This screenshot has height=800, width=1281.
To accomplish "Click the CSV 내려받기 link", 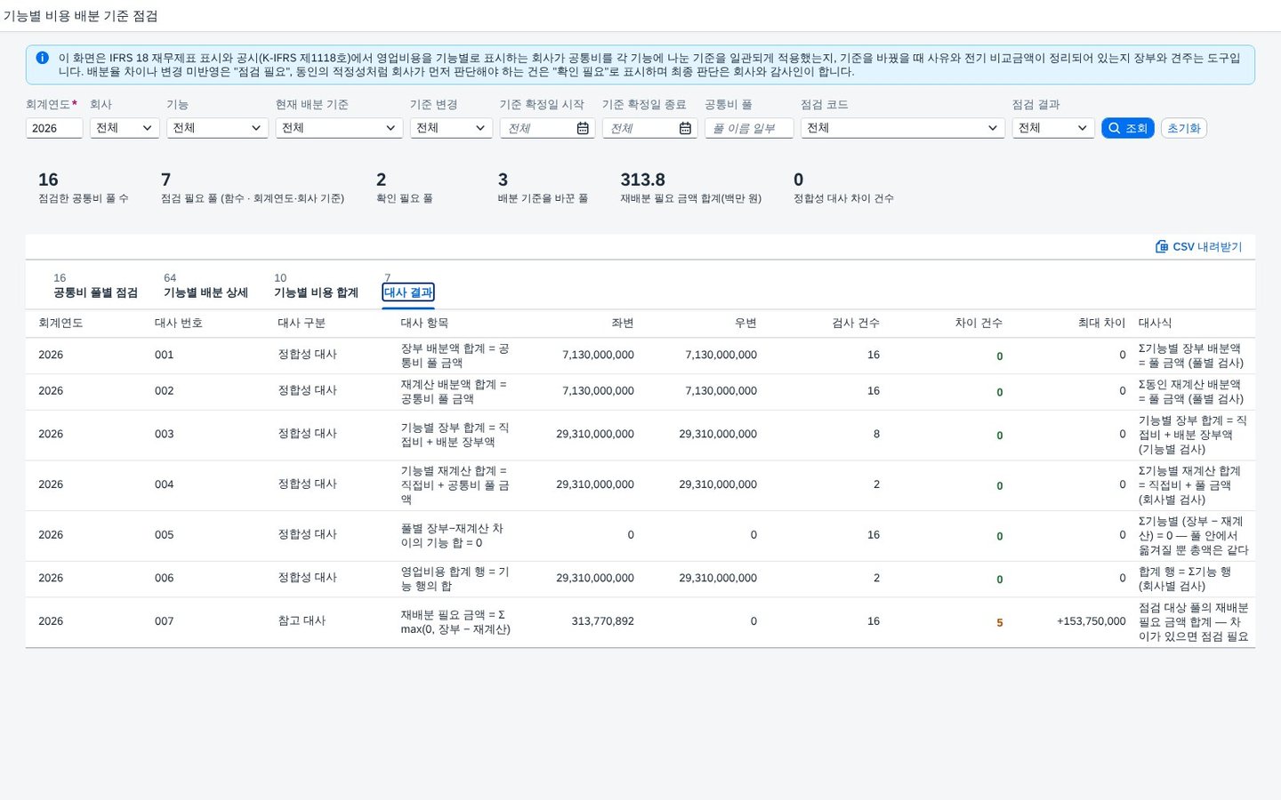I will pyautogui.click(x=1198, y=247).
